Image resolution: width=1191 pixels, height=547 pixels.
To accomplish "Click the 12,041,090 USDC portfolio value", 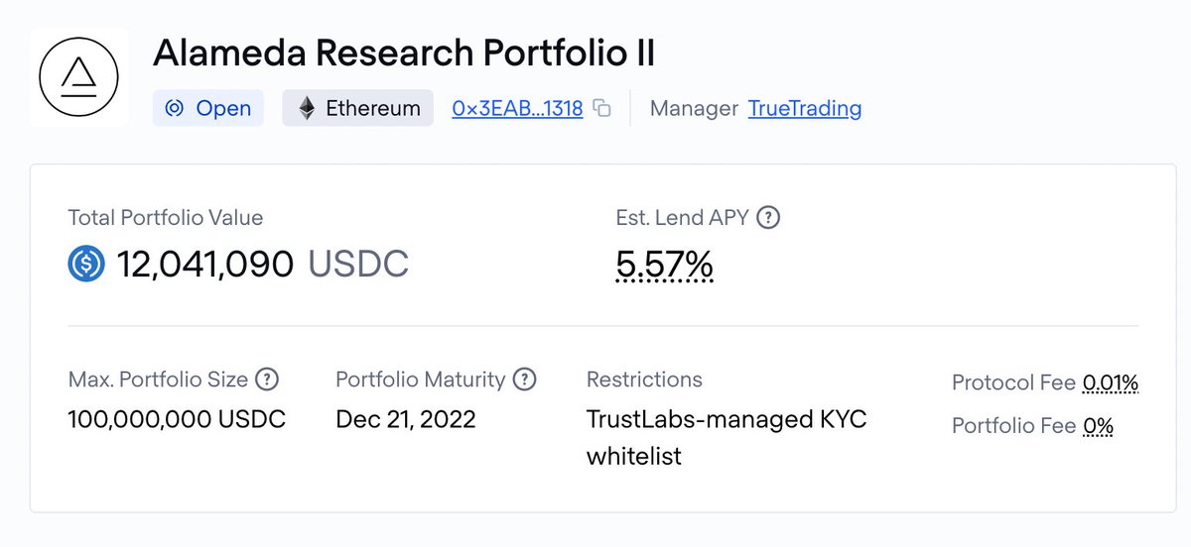I will coord(262,264).
